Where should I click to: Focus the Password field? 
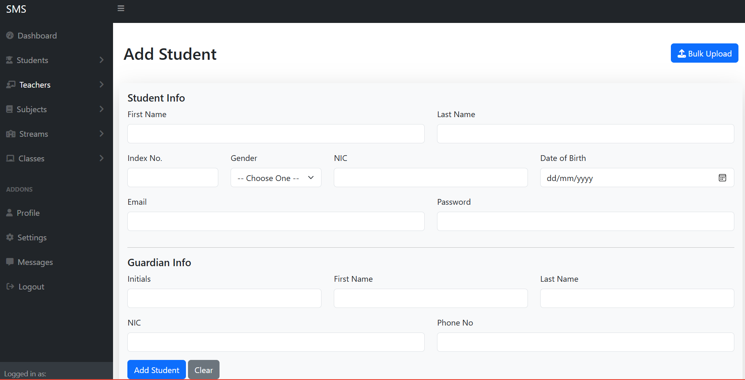(585, 222)
